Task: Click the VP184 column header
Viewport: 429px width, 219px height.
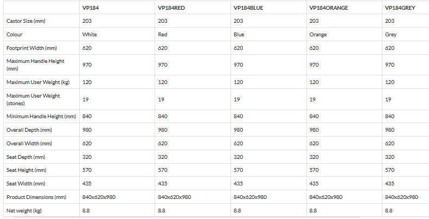Action: 91,8
